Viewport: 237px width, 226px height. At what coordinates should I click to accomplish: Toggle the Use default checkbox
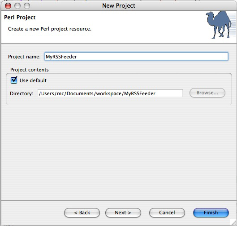click(14, 80)
